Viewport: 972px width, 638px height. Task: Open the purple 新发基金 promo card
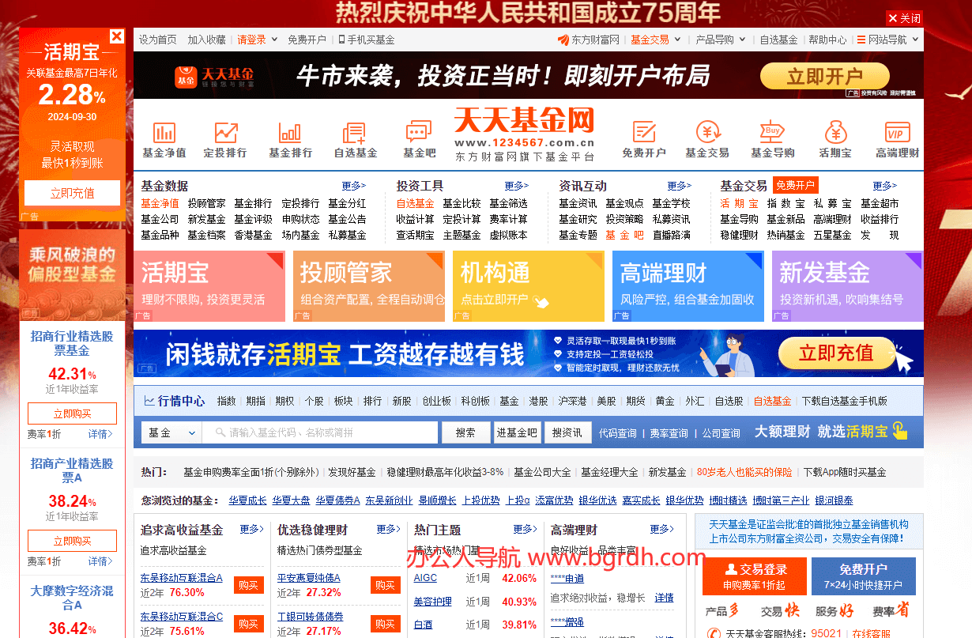click(x=847, y=286)
